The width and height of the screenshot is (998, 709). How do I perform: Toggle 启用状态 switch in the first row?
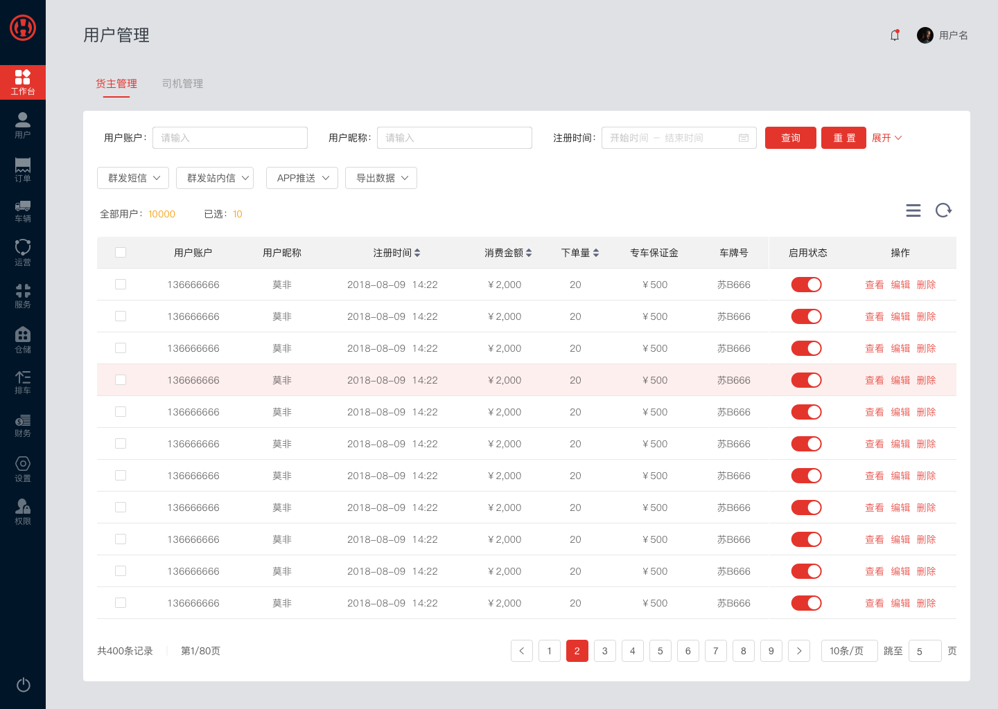click(x=807, y=285)
